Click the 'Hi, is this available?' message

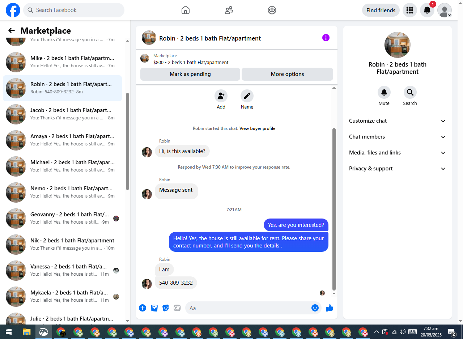coord(182,151)
